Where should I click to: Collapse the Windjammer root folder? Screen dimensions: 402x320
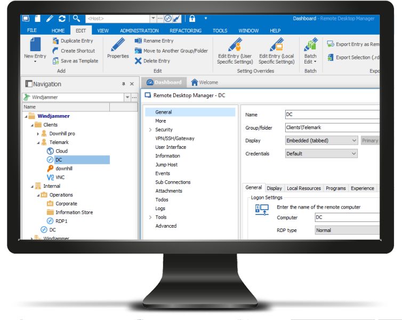26,116
